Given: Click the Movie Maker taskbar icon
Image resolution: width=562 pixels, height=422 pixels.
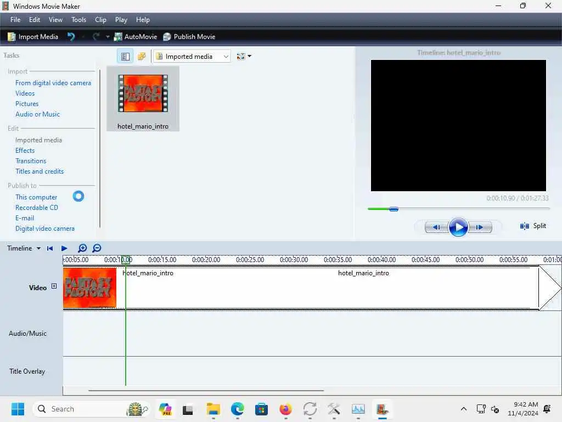Looking at the screenshot, I should [382, 409].
